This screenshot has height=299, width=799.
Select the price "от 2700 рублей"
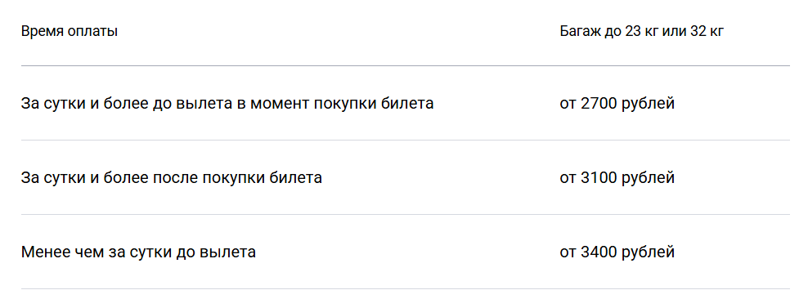click(617, 104)
